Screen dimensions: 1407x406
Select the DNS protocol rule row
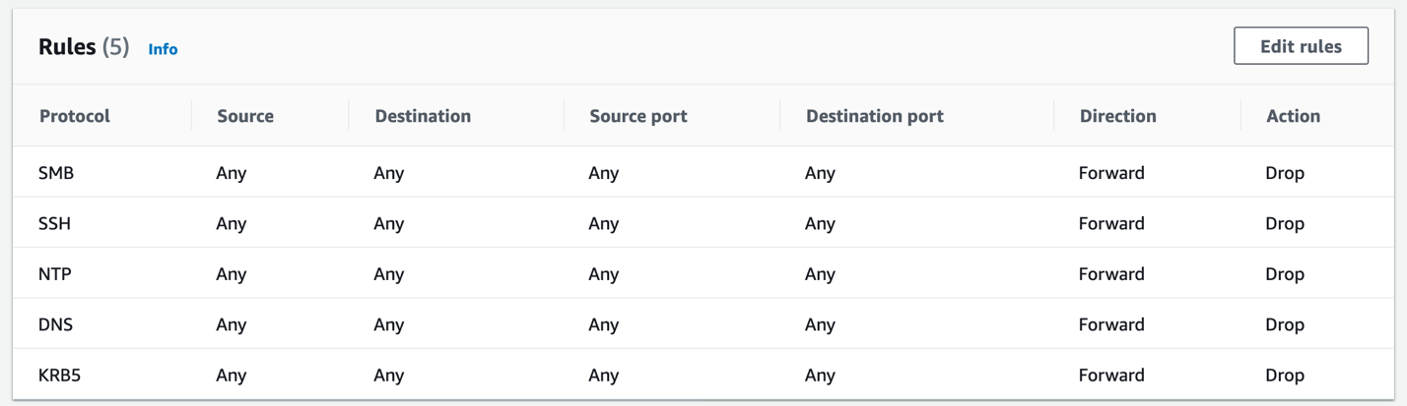55,324
